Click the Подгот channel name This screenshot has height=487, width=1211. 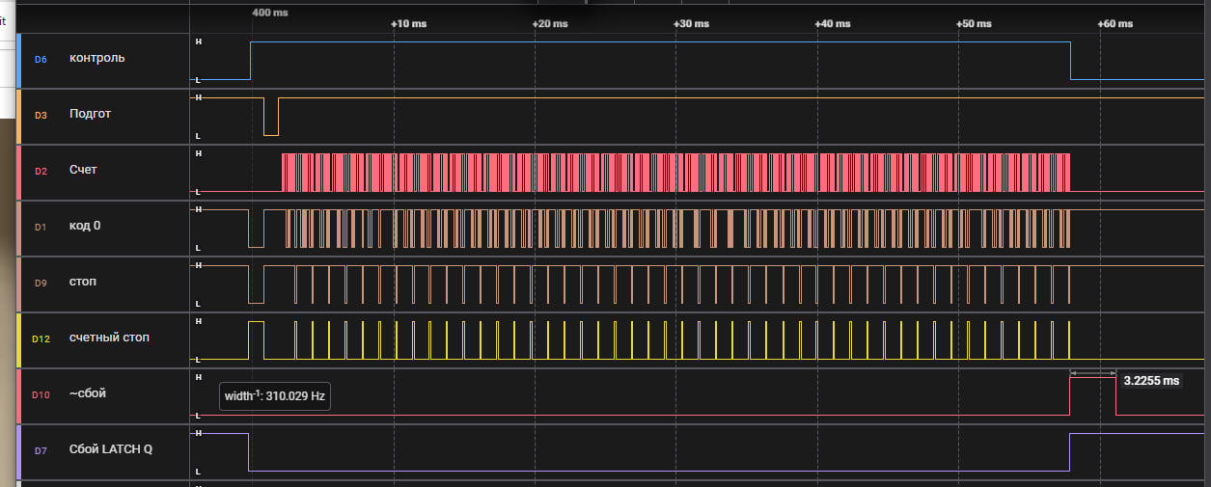pyautogui.click(x=90, y=114)
